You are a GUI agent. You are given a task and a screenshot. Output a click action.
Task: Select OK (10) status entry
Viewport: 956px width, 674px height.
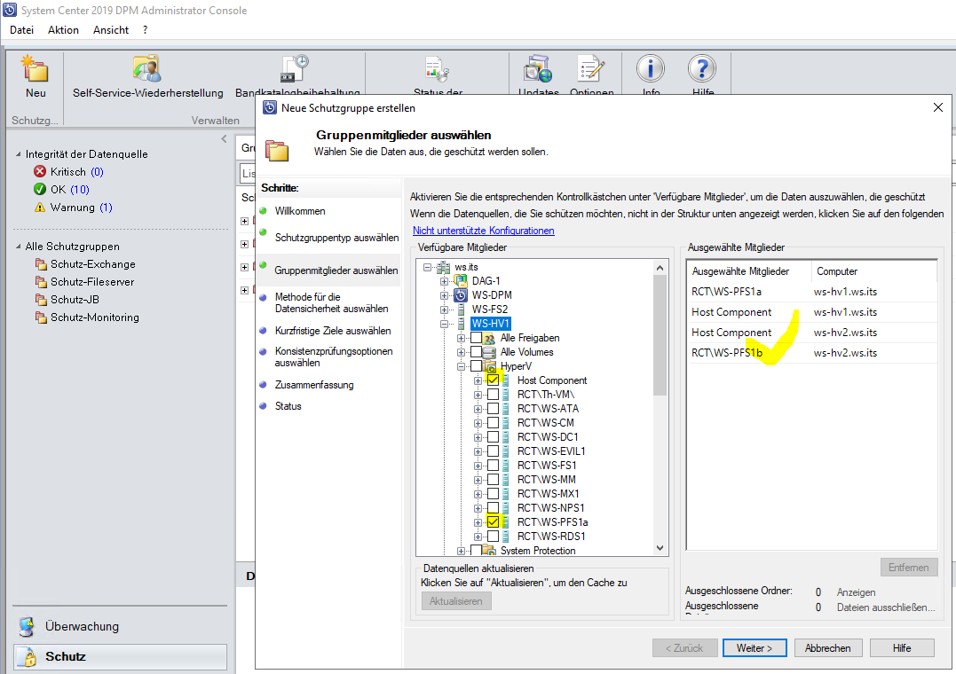61,190
